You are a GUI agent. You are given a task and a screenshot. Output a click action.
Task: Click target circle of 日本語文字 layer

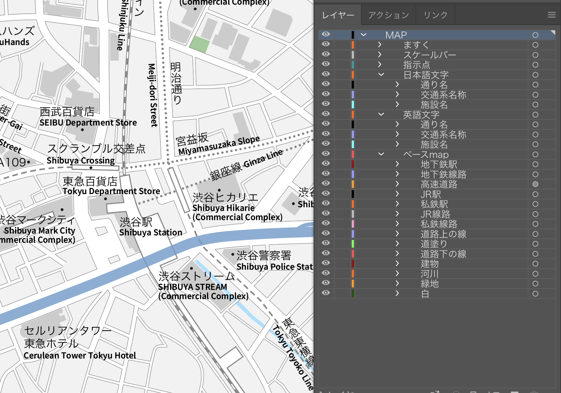535,75
